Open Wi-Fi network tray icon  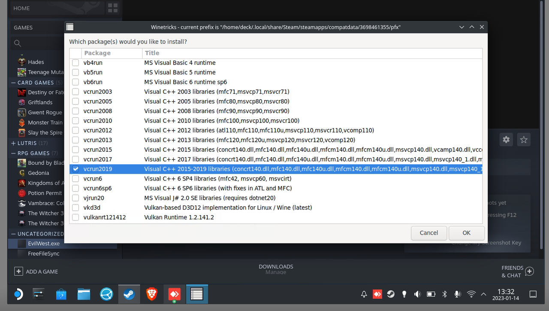click(471, 294)
